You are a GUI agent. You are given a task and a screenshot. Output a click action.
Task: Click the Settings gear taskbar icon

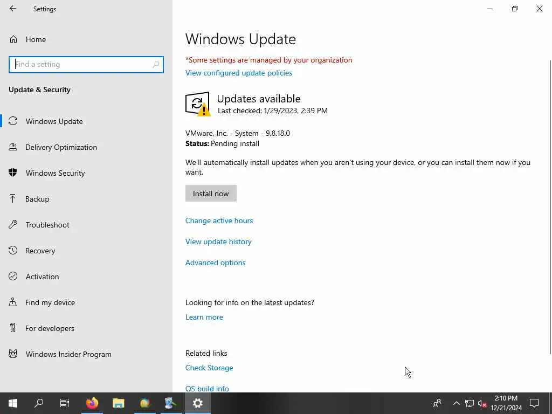coord(197,403)
